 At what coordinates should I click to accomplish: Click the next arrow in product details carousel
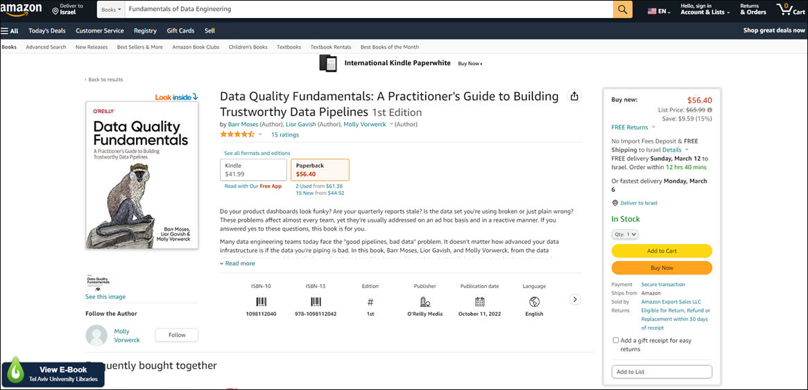coord(575,299)
